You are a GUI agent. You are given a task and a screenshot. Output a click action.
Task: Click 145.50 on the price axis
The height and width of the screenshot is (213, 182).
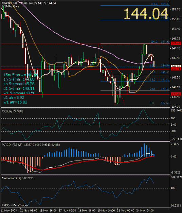click(176, 58)
